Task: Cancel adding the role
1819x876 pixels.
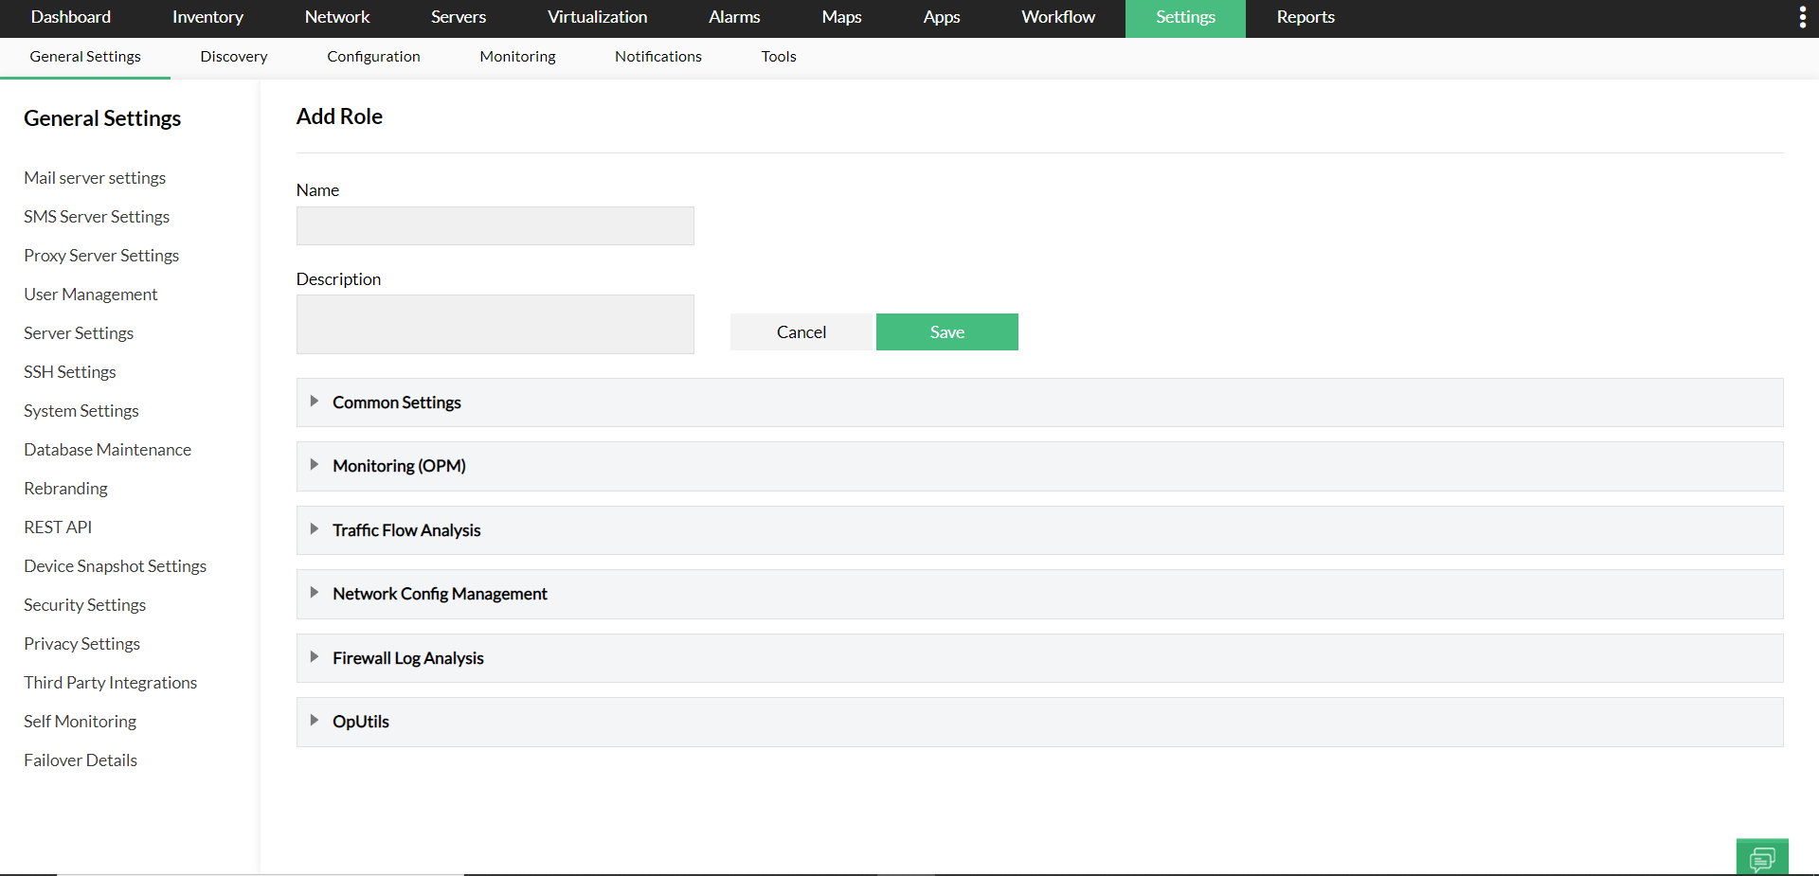Action: [801, 331]
